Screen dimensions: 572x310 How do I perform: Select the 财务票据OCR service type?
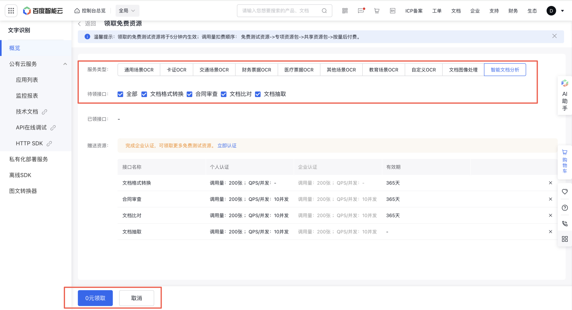tap(257, 70)
